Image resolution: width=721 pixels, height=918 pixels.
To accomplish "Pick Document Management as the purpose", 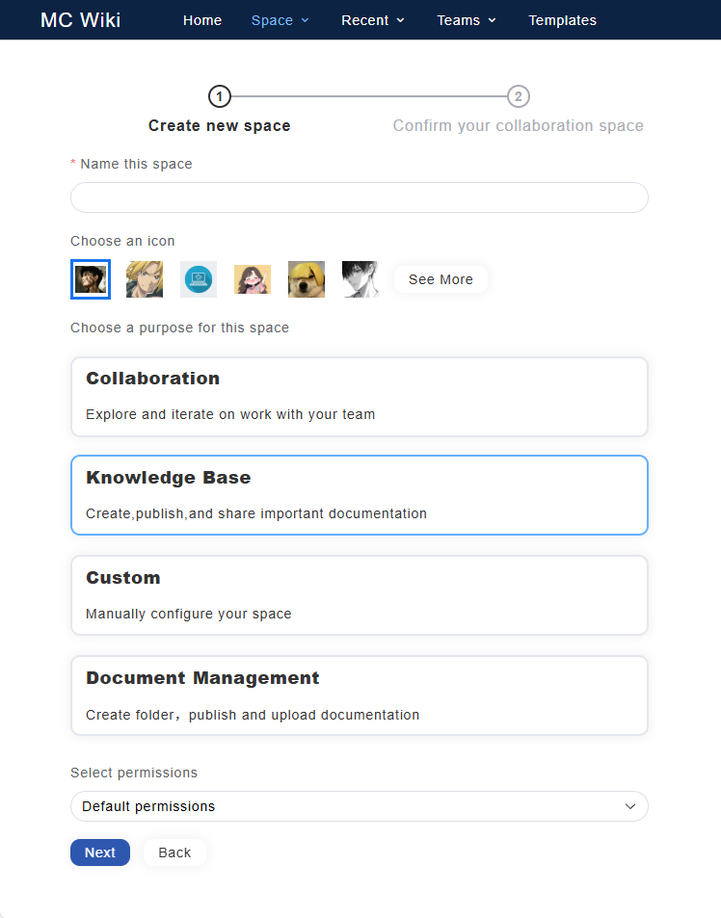I will (x=359, y=695).
